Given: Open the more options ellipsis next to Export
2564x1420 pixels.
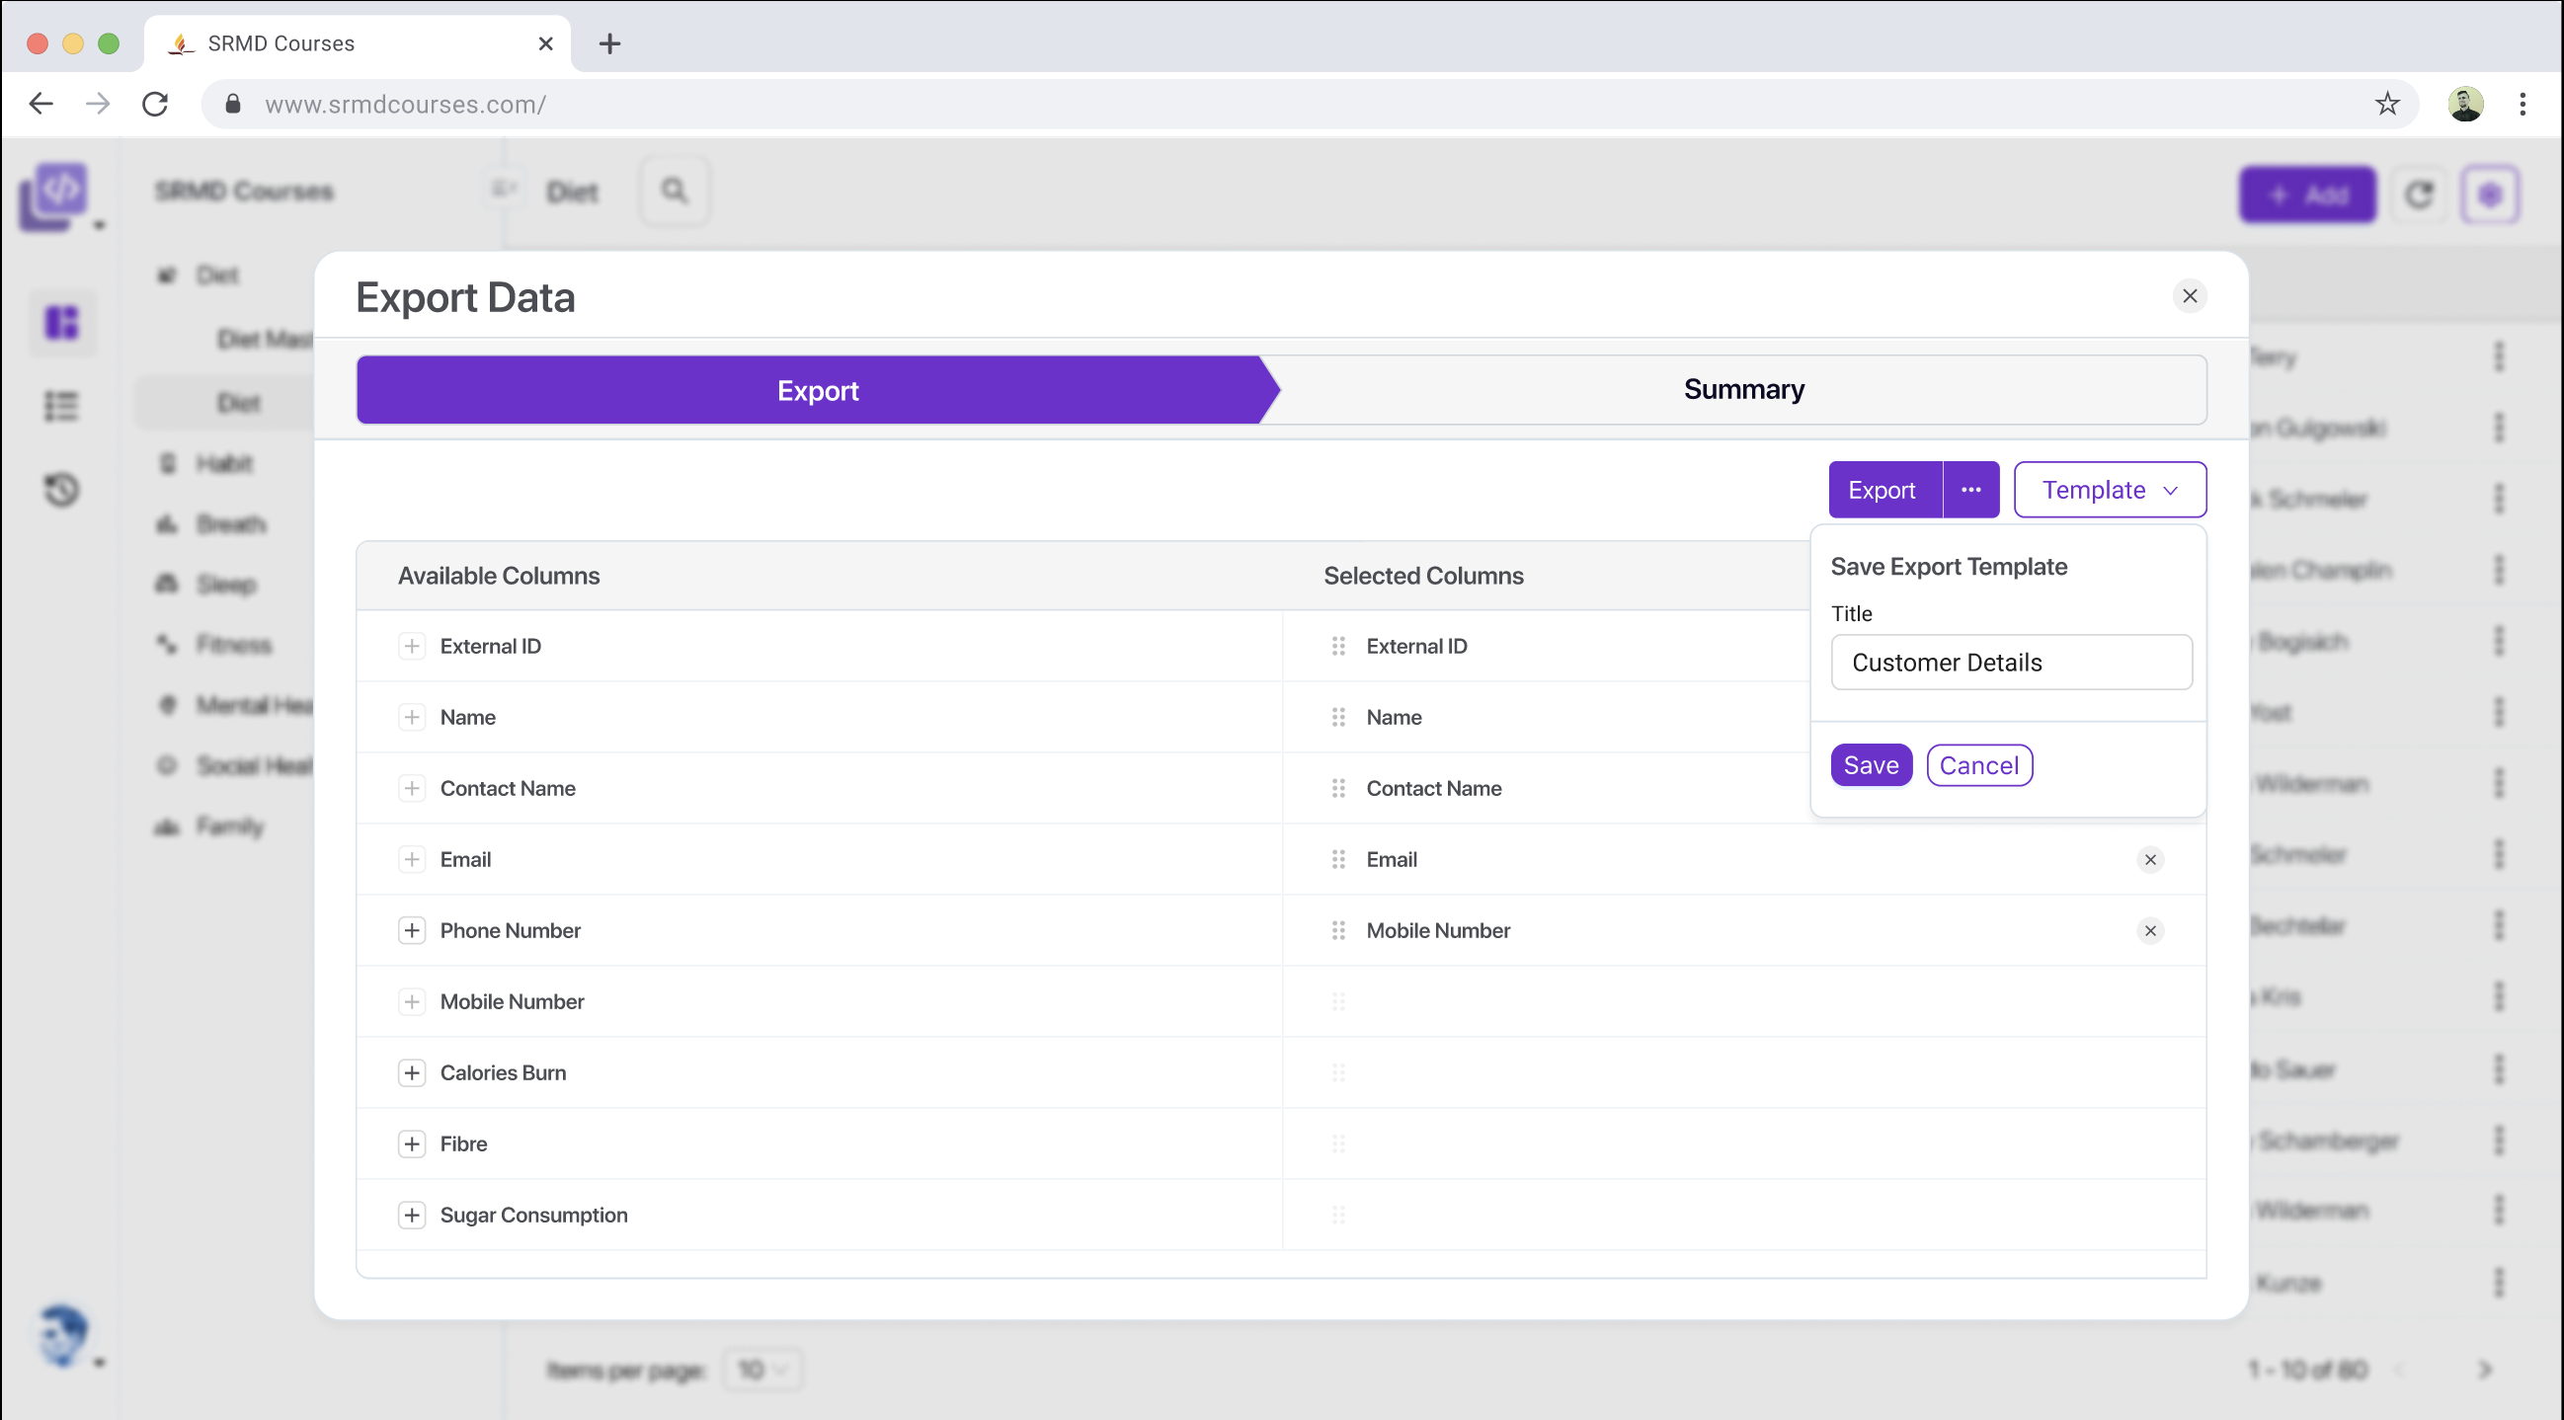Looking at the screenshot, I should coord(1969,490).
